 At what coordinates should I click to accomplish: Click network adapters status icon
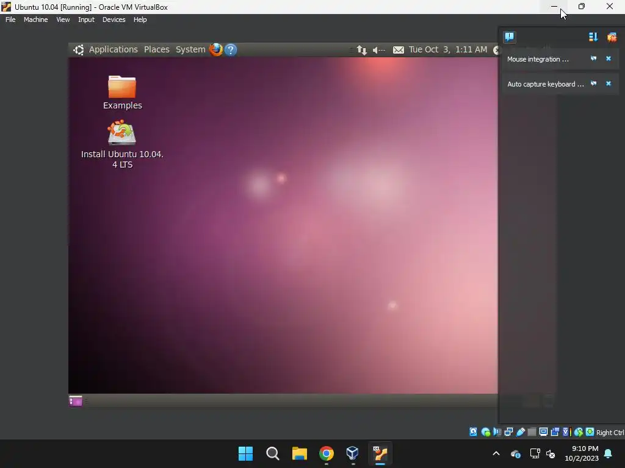(508, 432)
